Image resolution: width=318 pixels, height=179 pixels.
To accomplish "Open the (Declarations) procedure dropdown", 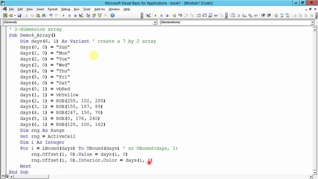I will 313,22.
